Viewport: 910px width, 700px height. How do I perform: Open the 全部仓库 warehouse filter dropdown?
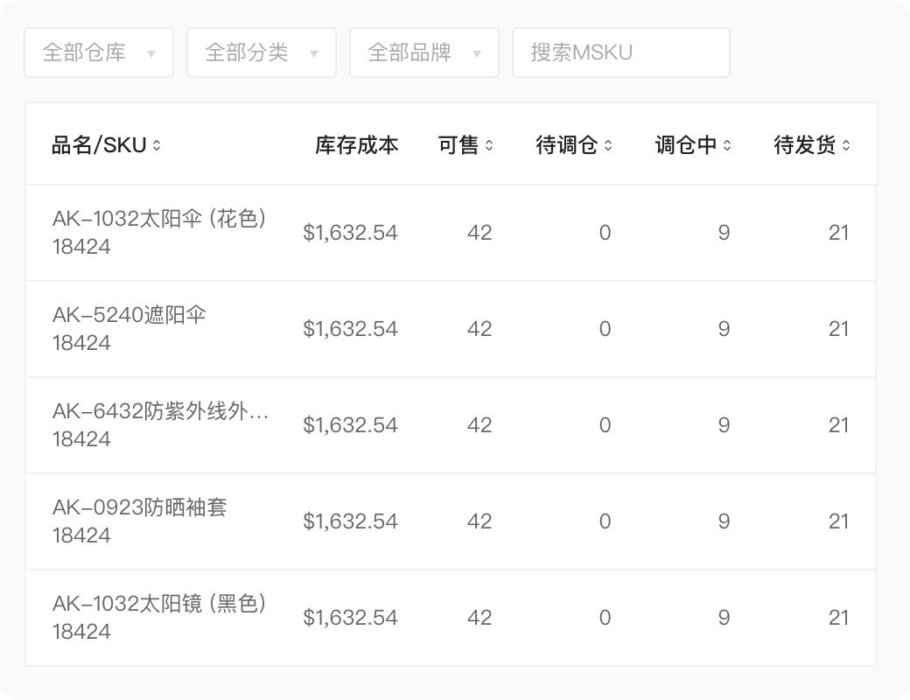pyautogui.click(x=98, y=52)
